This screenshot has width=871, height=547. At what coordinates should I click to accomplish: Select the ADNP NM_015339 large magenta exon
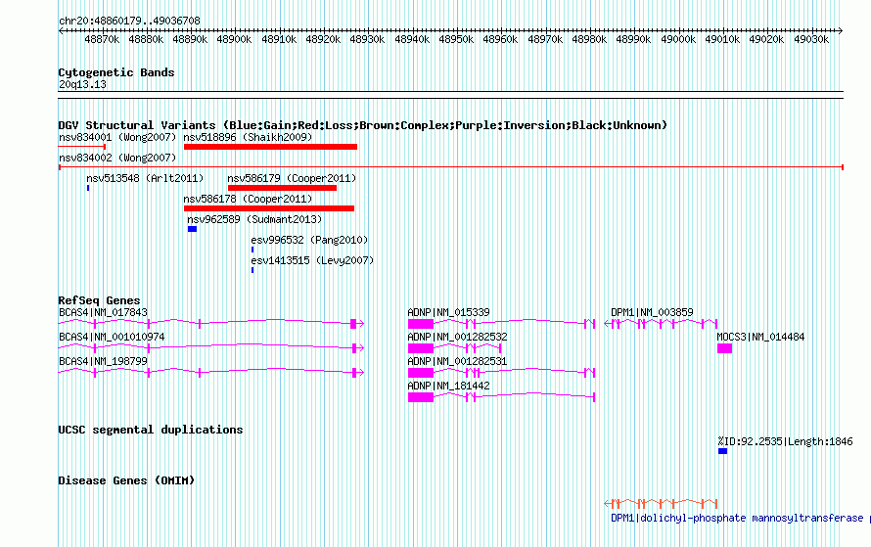point(421,324)
